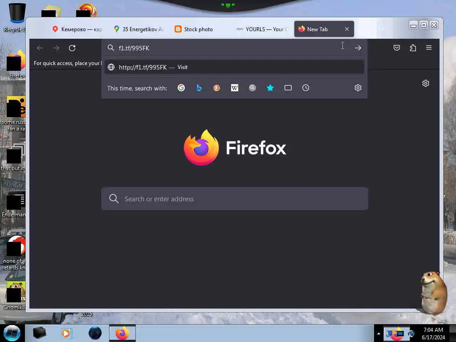Open the Firefox hamburger menu
The height and width of the screenshot is (342, 456).
(x=429, y=47)
